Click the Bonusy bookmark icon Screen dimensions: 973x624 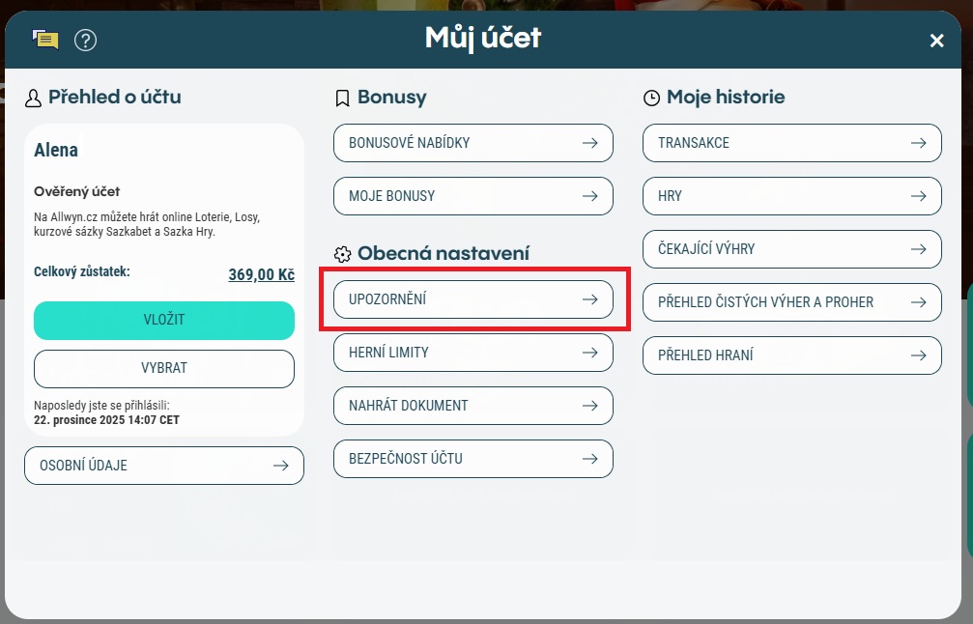(342, 98)
